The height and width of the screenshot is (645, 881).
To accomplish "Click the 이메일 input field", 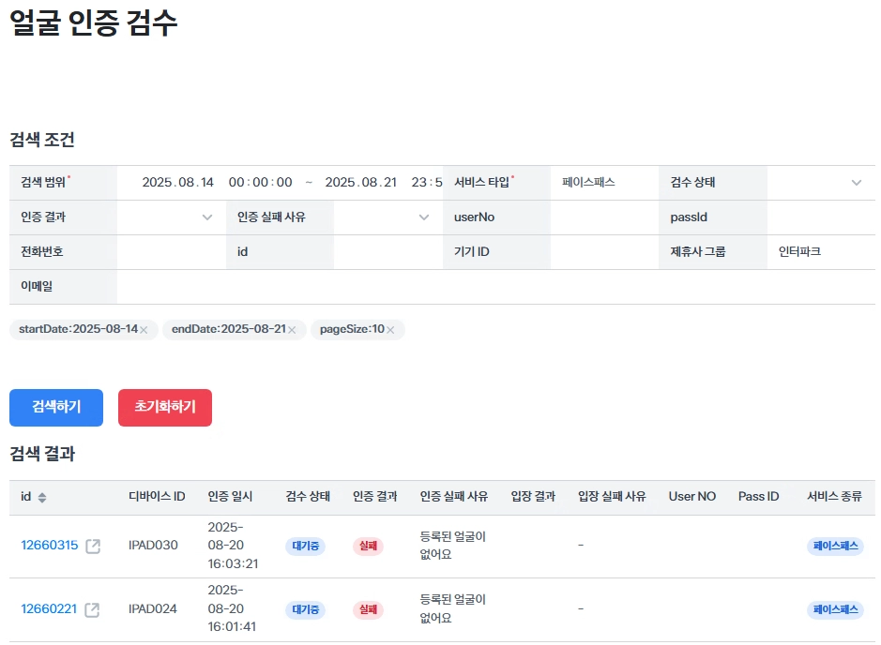I will pyautogui.click(x=495, y=287).
